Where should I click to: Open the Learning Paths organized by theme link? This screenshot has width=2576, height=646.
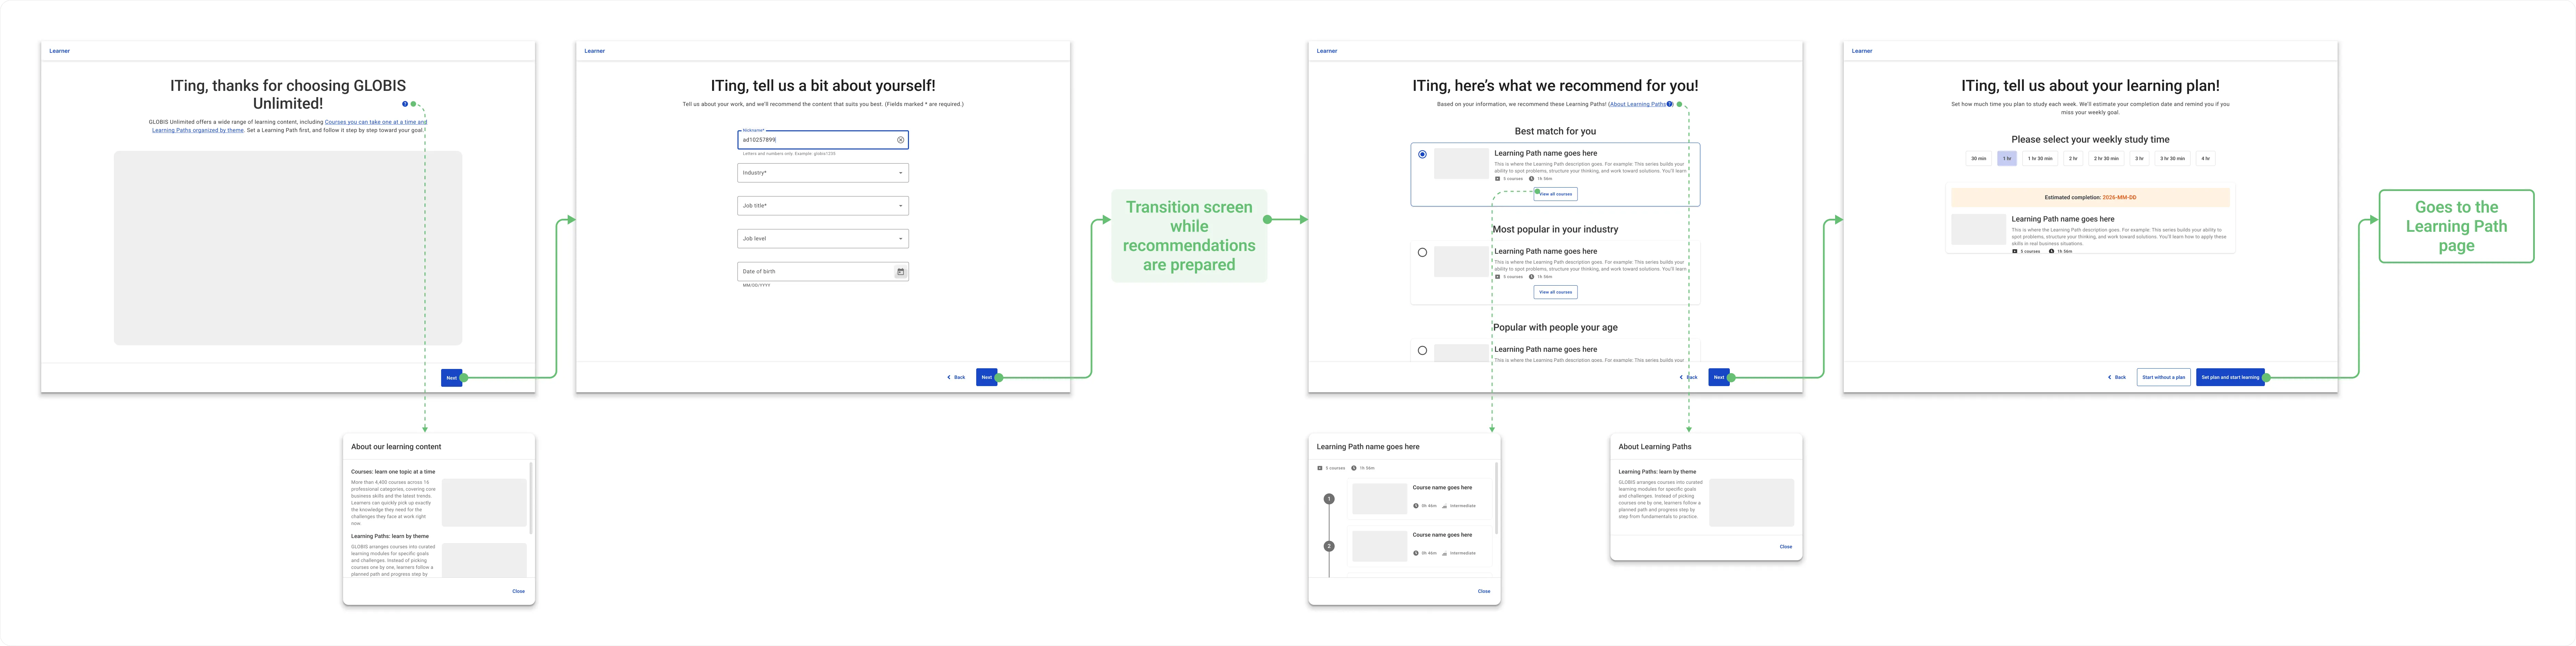click(x=198, y=130)
